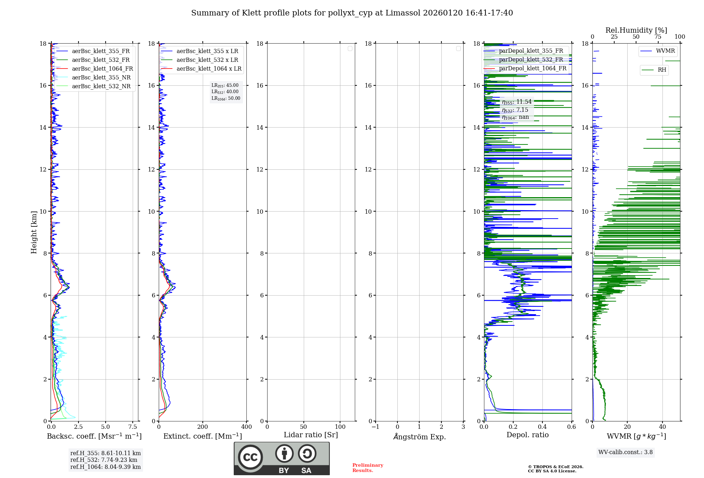The image size is (704, 478).
Task: Click the Rel.Humidity [%] top axis label
Action: tap(636, 30)
